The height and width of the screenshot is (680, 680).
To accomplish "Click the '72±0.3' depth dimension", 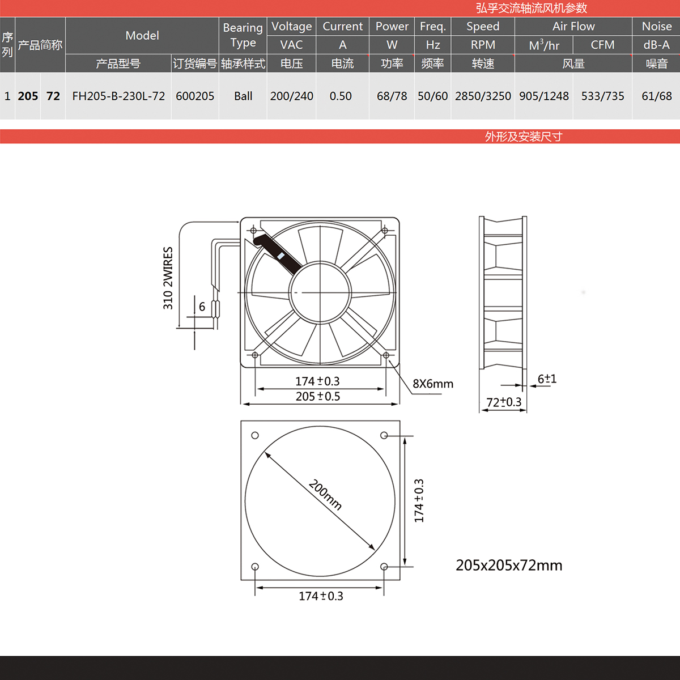I will coord(504,402).
